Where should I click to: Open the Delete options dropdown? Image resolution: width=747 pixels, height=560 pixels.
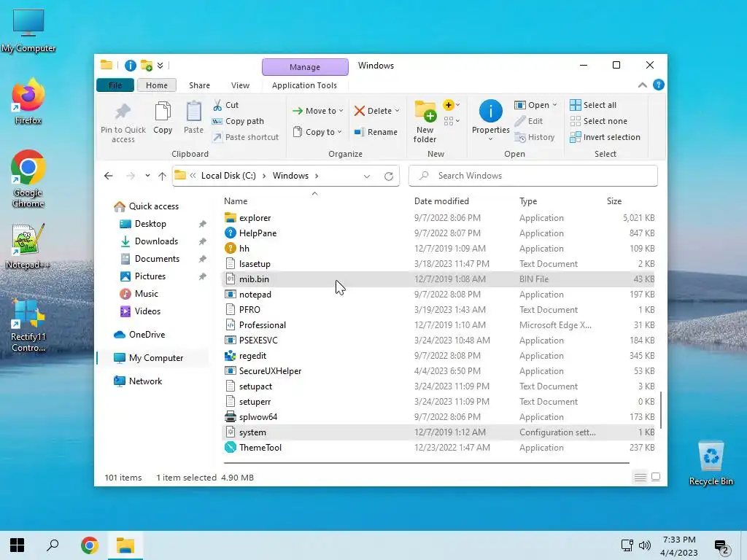397,111
